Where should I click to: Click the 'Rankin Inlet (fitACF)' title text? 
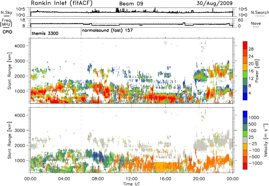(x=62, y=3)
